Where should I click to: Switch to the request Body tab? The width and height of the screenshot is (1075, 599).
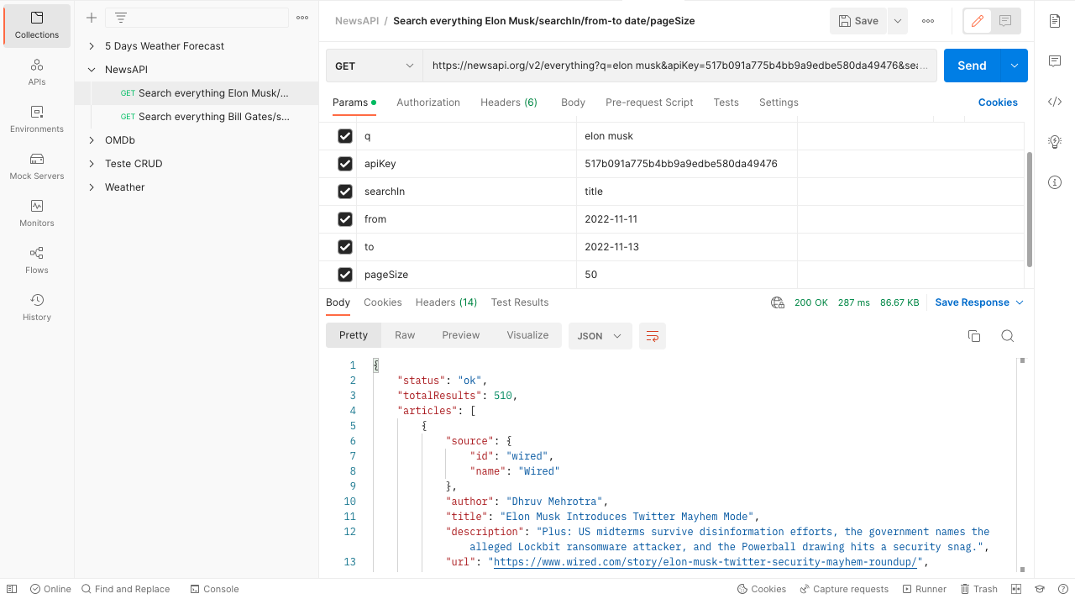(x=573, y=102)
